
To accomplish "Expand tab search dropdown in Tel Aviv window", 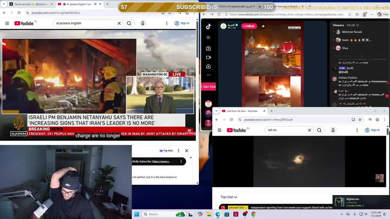I will [216, 111].
